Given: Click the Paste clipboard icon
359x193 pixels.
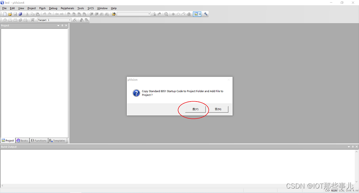Looking at the screenshot, I should click(x=37, y=14).
